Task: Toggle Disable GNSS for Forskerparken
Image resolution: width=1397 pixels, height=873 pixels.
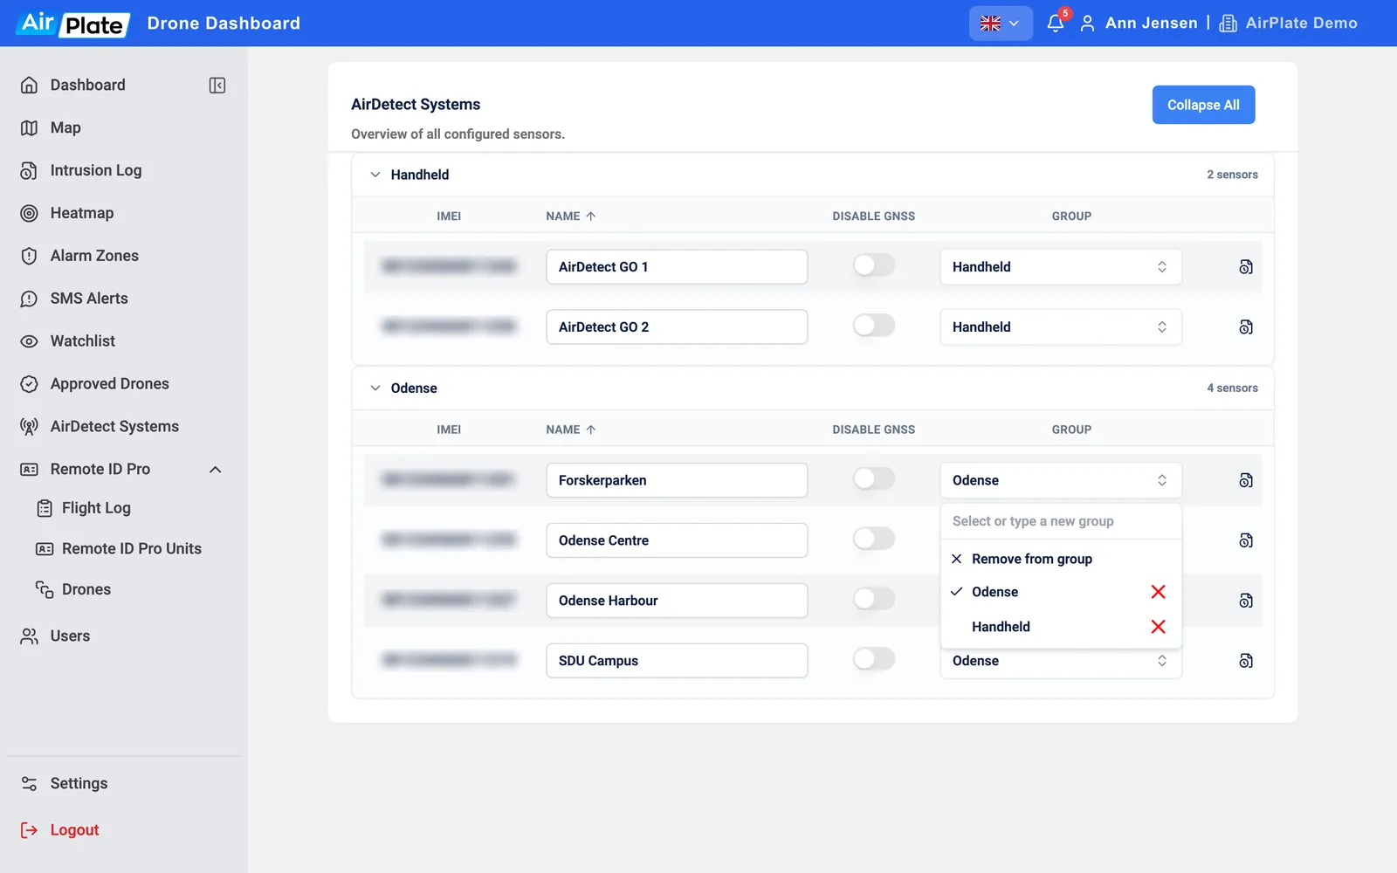Action: pos(874,478)
